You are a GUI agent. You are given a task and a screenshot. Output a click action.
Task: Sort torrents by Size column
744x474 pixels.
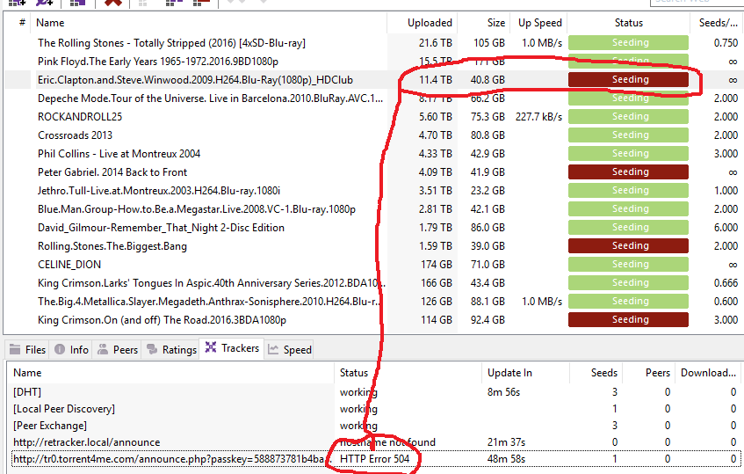click(x=483, y=23)
